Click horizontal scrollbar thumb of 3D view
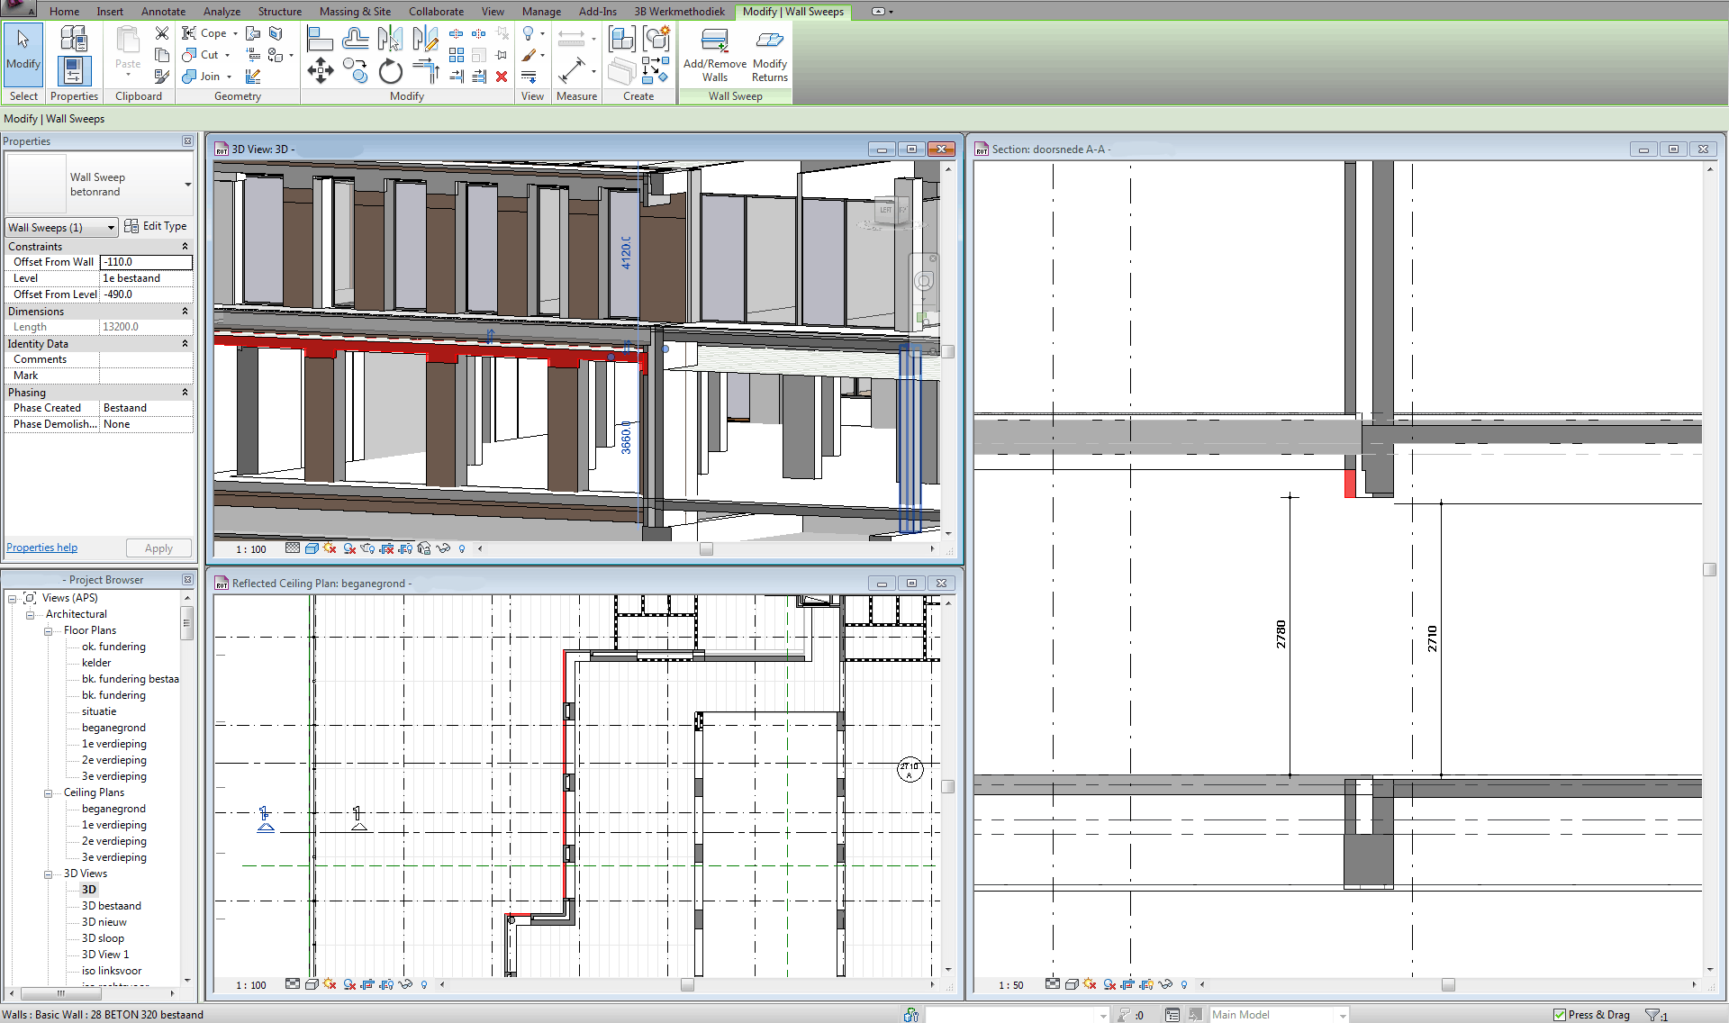This screenshot has width=1729, height=1023. pos(706,548)
